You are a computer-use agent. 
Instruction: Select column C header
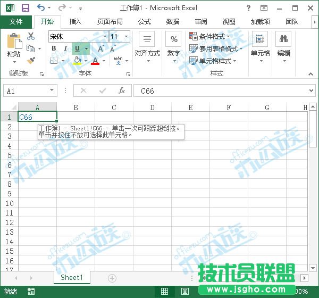point(114,107)
